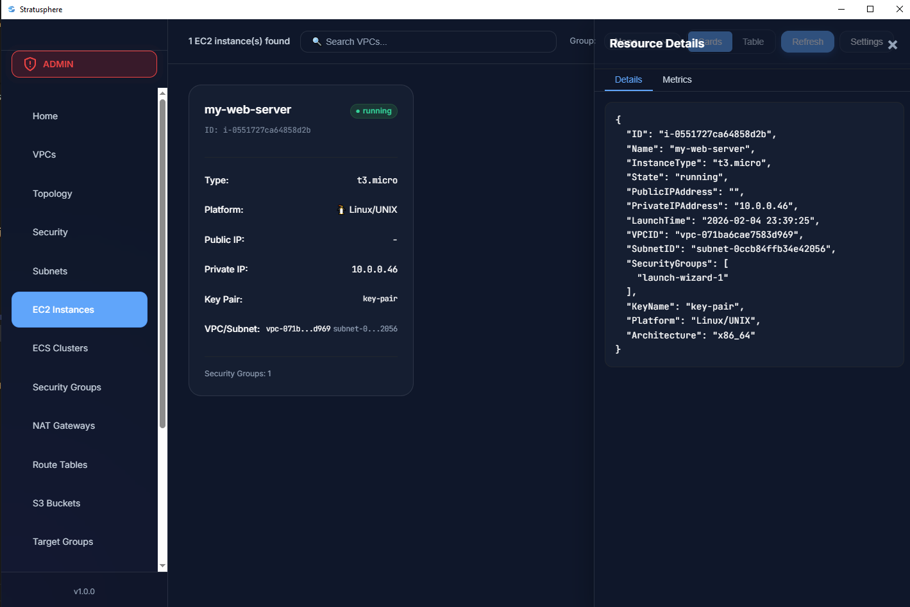Viewport: 910px width, 607px height.
Task: Open the Topology page
Action: [x=53, y=194]
